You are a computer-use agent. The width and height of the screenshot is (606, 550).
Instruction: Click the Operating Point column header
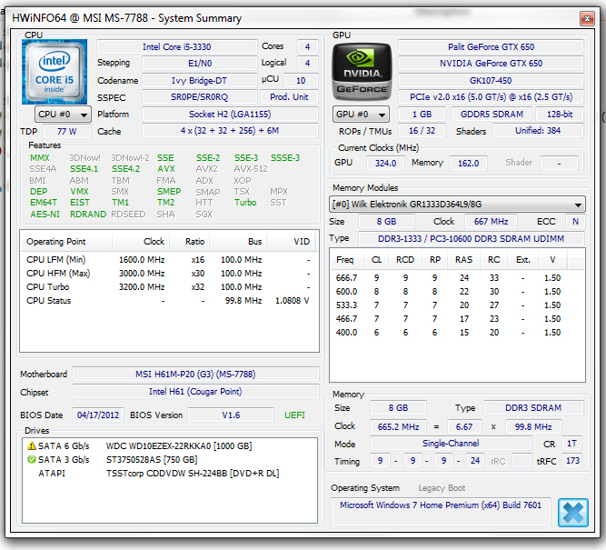66,242
